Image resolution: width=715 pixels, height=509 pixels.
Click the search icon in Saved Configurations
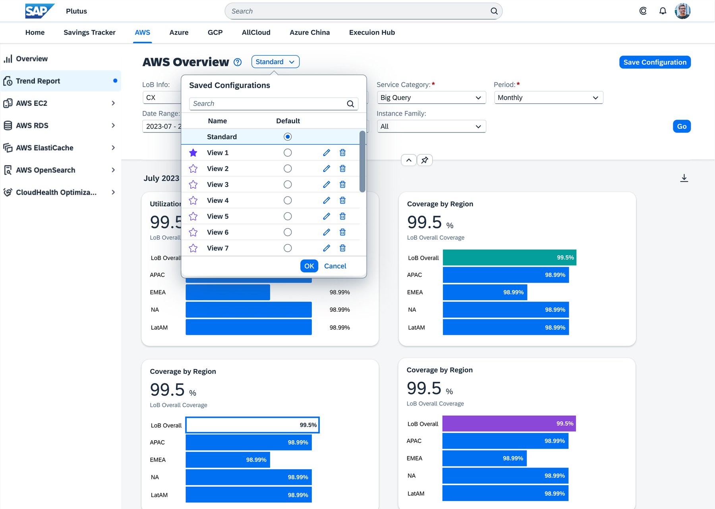point(350,104)
